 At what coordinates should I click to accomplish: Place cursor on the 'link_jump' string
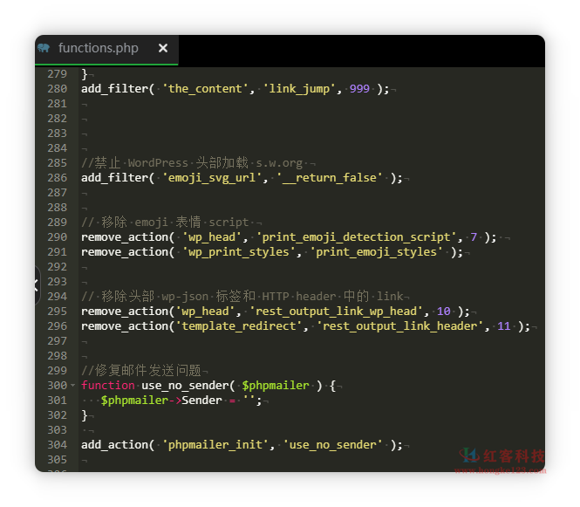(x=299, y=89)
